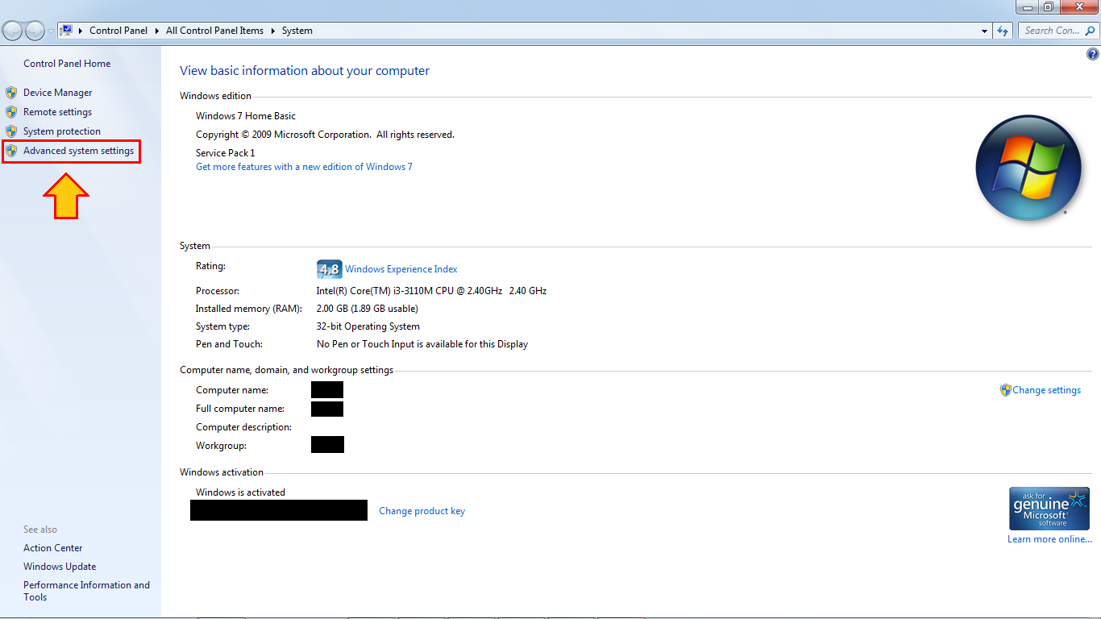Click the 'Computer name:' label
Image resolution: width=1101 pixels, height=619 pixels.
pyautogui.click(x=232, y=390)
